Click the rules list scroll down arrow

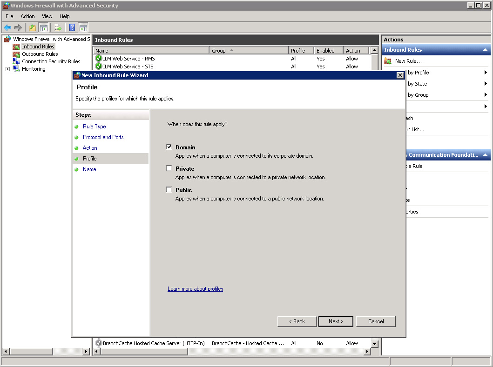[374, 344]
